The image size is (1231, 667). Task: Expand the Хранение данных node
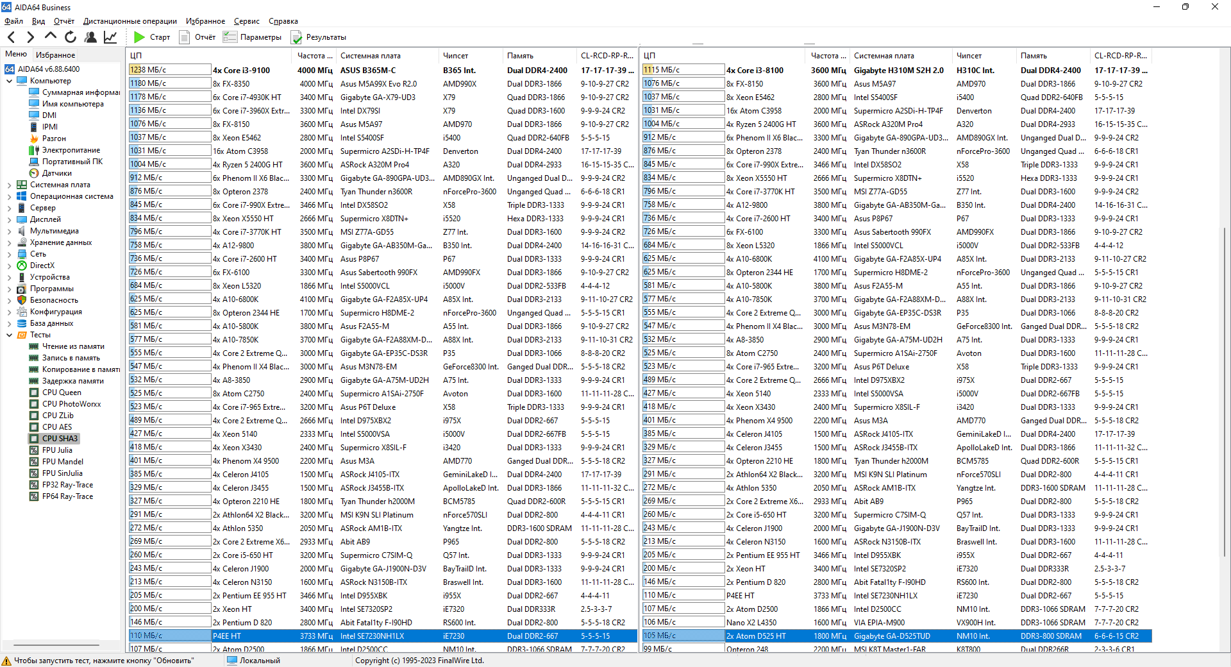tap(9, 242)
